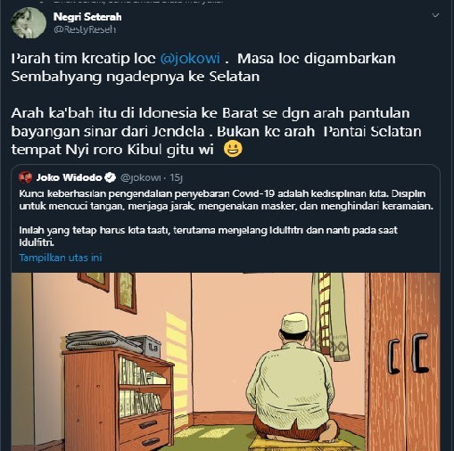Screen dimensions: 454x451
Task: Open the gray @jokowi handle in the quoted tweet
Action: pyautogui.click(x=140, y=177)
